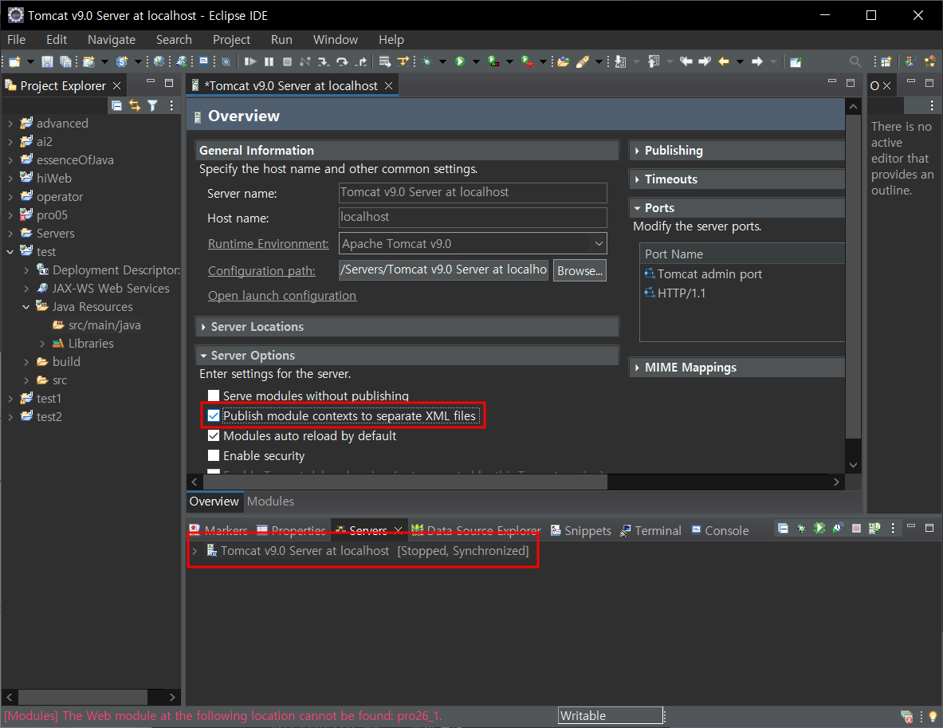Click the Open Perspective icon
943x728 pixels.
886,61
